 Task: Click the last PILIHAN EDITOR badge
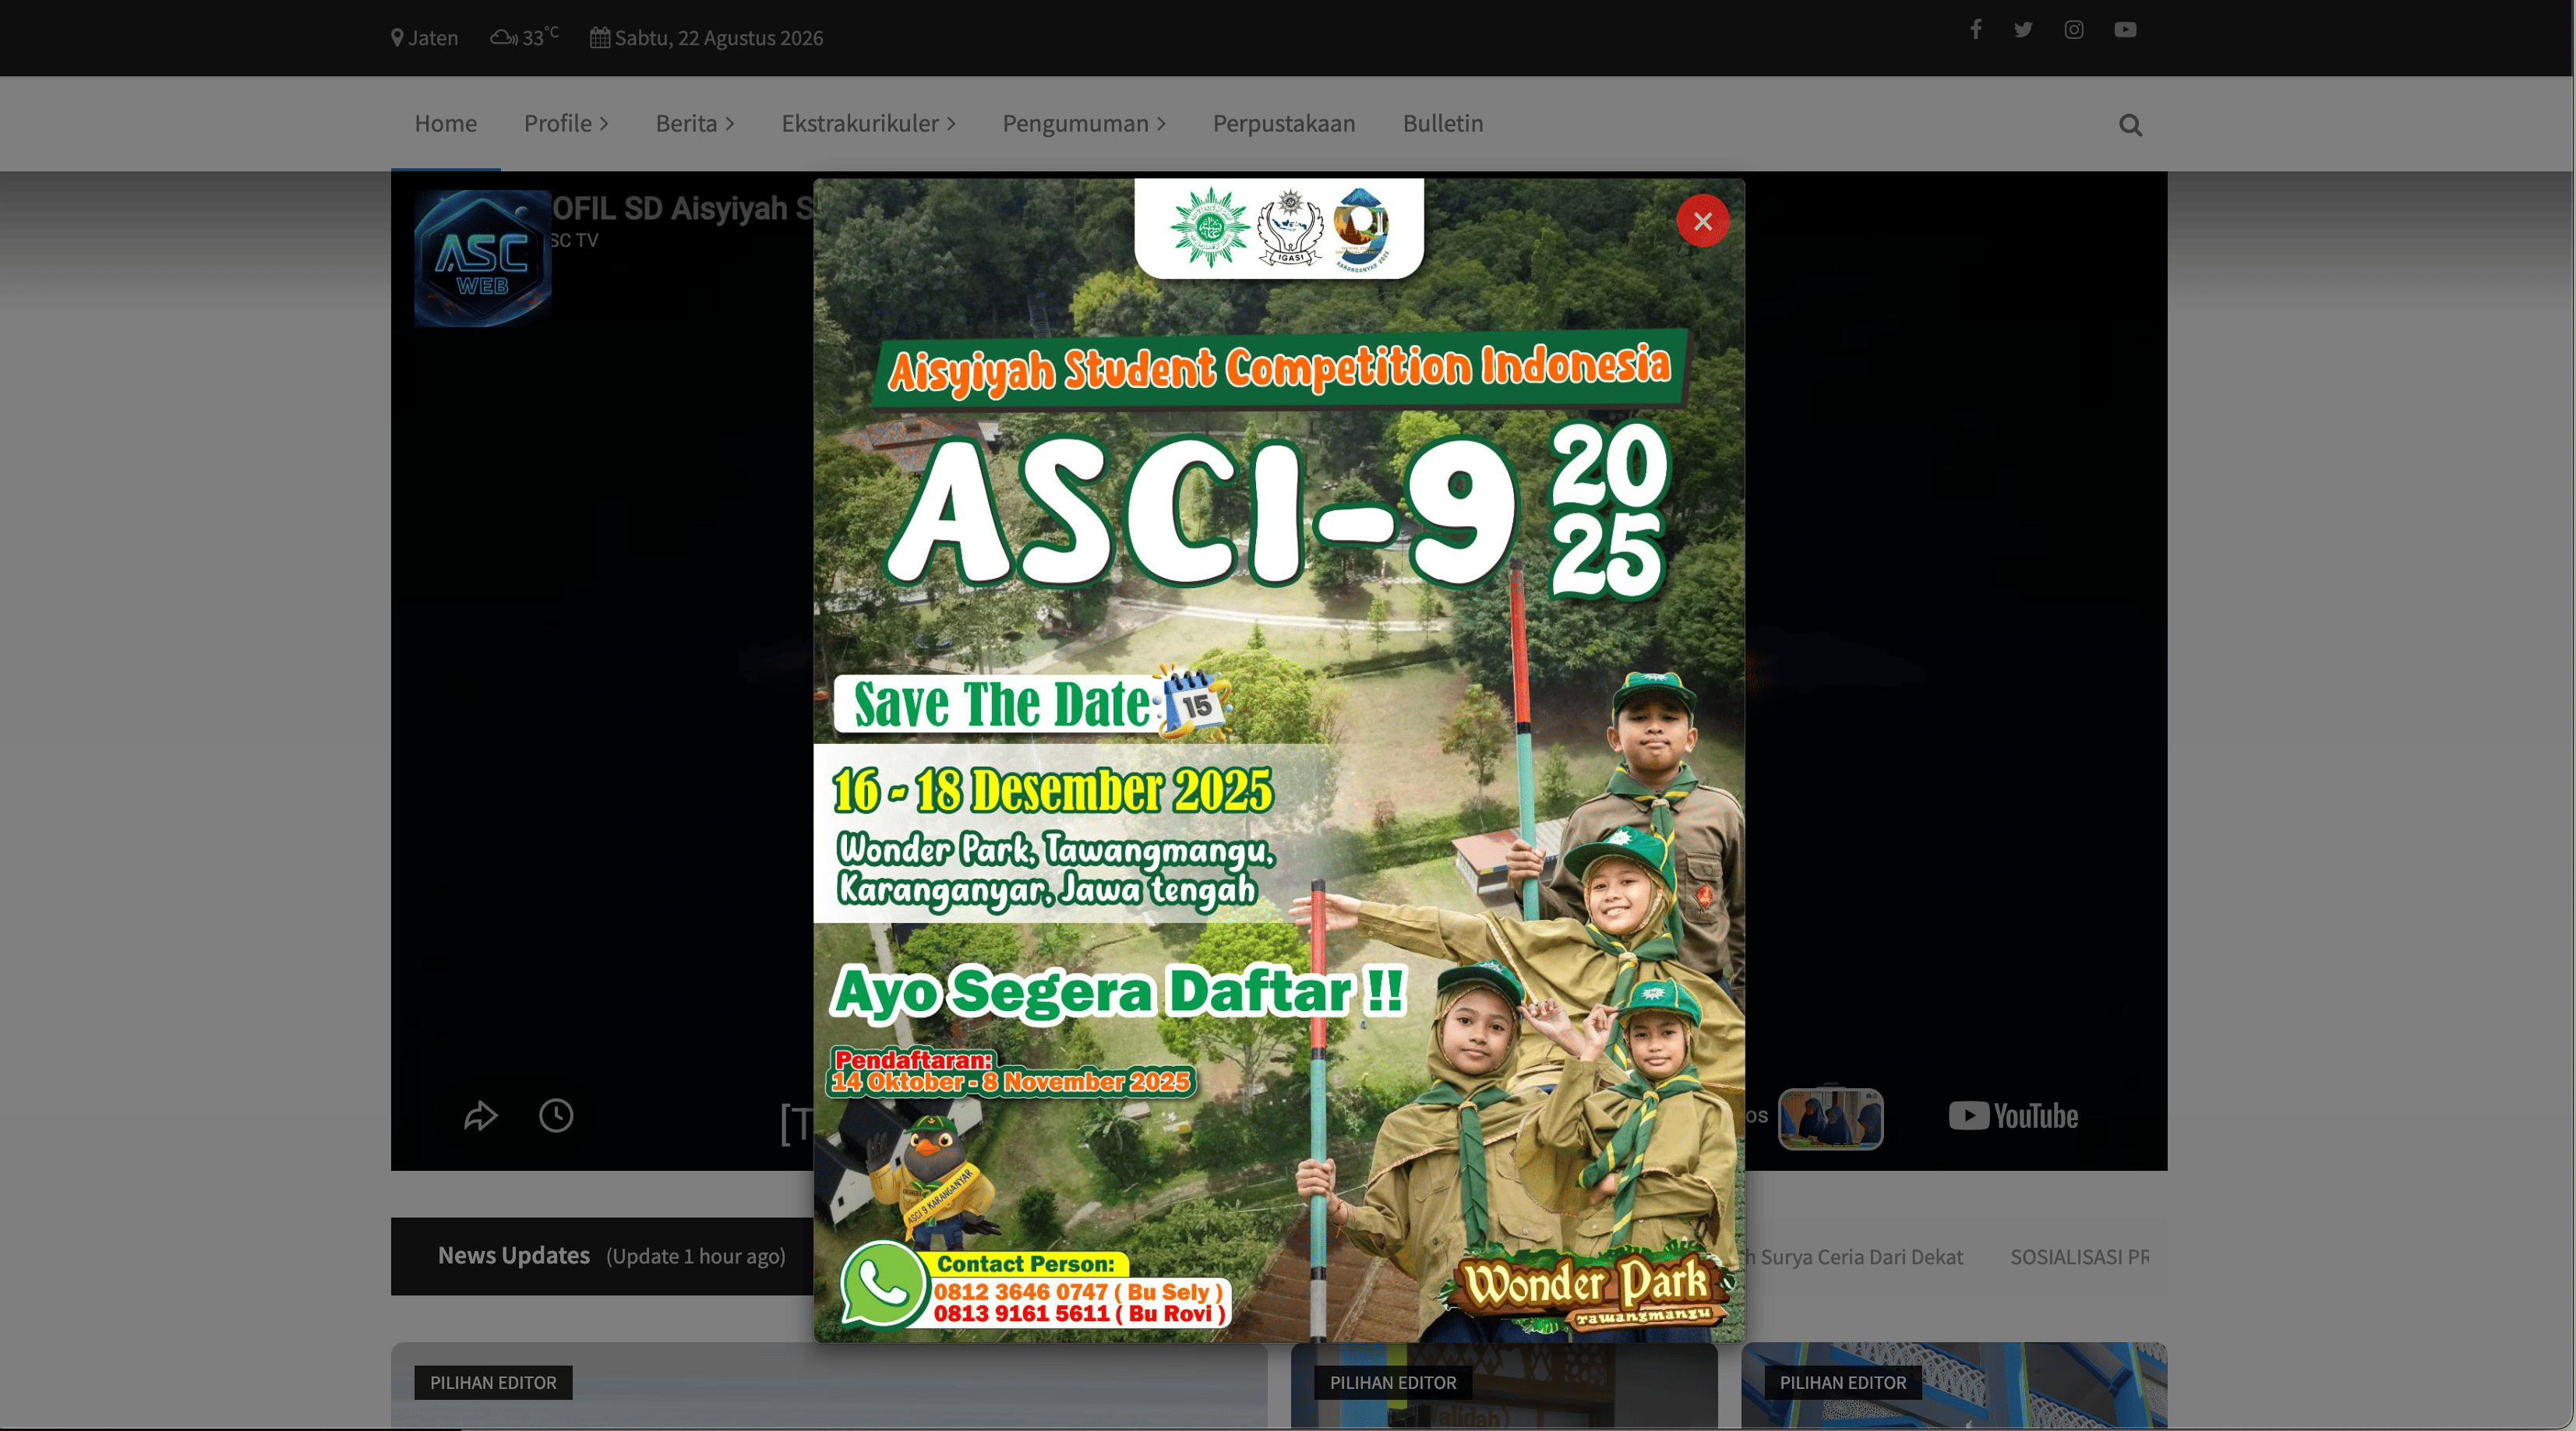point(1843,1382)
